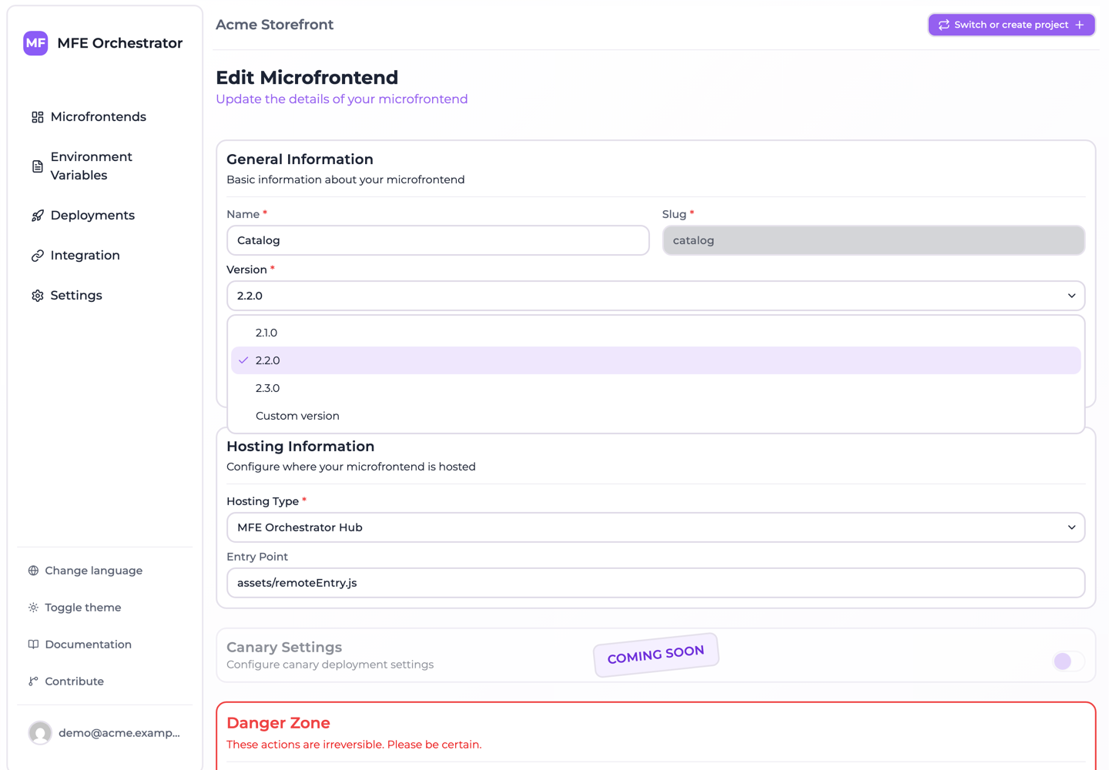Click the Toggle theme sun icon

click(x=33, y=608)
